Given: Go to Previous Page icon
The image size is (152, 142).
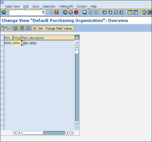Looking at the screenshot, I should [x=110, y=12].
